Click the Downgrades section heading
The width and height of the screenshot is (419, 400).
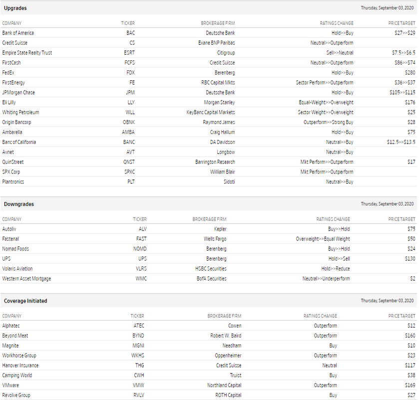point(19,204)
